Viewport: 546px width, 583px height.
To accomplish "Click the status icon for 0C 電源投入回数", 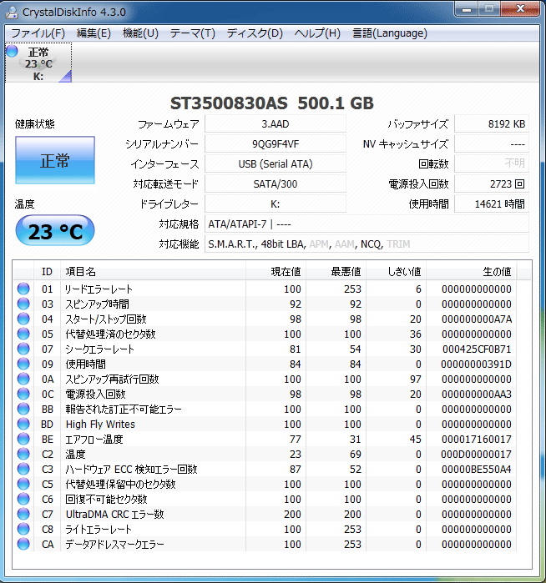I will click(23, 394).
